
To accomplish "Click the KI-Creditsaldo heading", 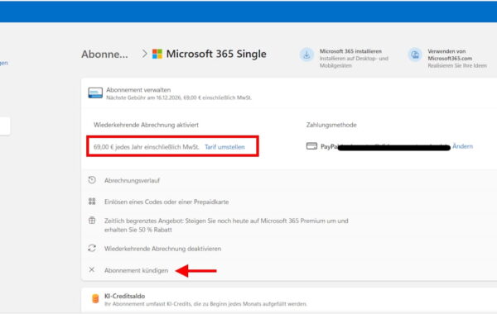I will tap(124, 296).
